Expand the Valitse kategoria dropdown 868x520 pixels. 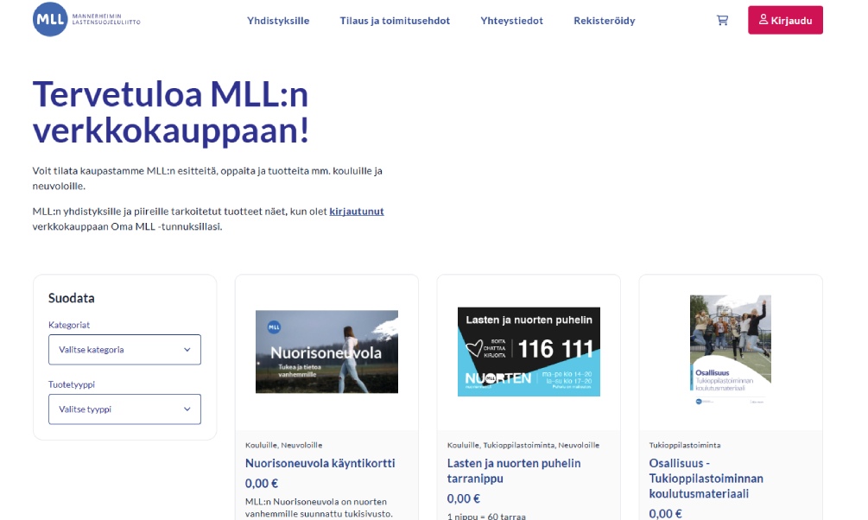[124, 350]
